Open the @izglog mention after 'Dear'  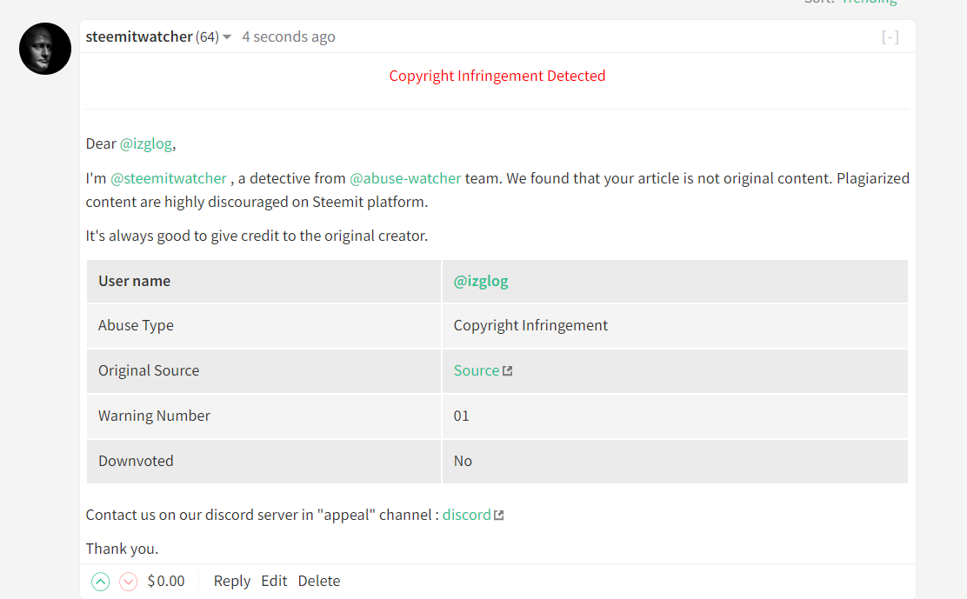tap(146, 143)
